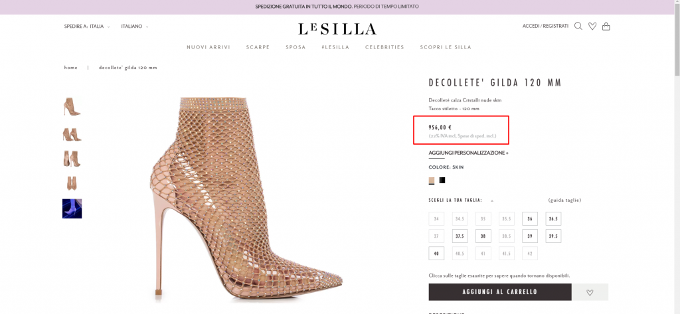Choose size 37.5

[x=460, y=236]
